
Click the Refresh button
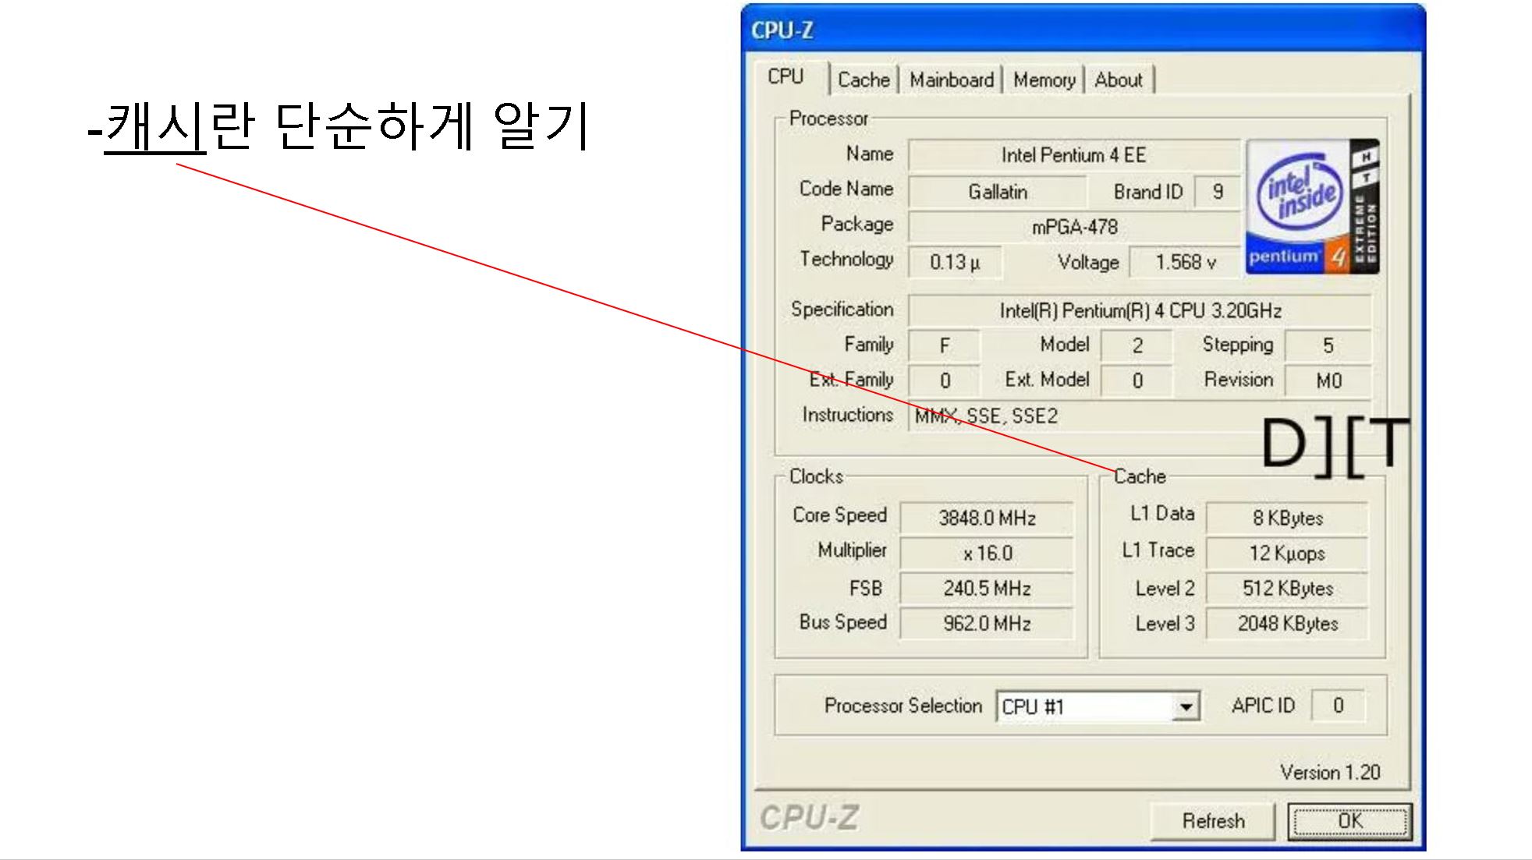(x=1212, y=821)
